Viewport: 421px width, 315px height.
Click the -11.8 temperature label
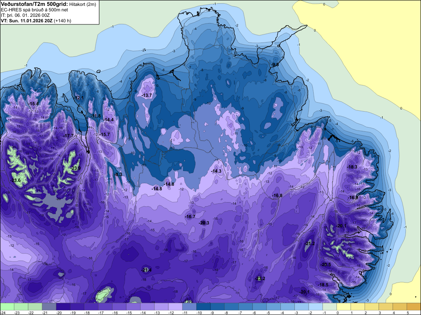pyautogui.click(x=96, y=116)
